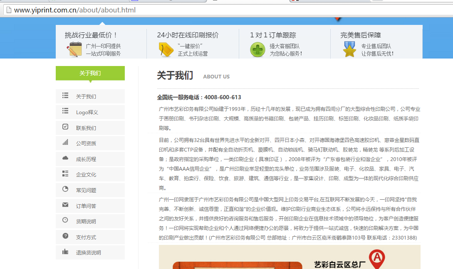
Task: Click the clock icon beside 货期说明
Action: [65, 220]
